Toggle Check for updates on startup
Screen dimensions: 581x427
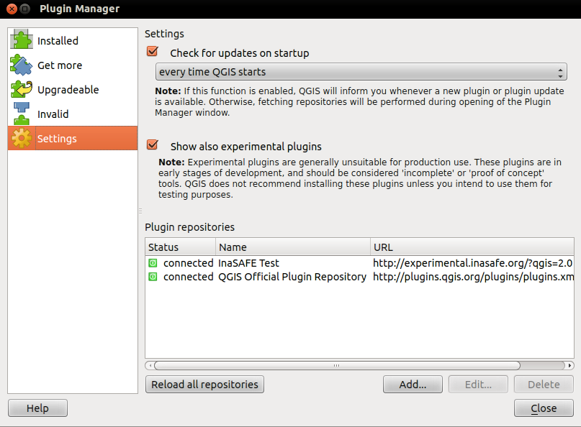tap(153, 52)
